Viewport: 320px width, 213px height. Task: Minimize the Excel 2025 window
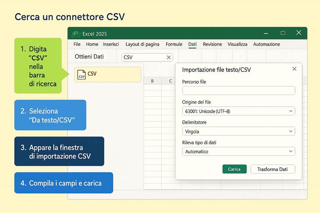point(266,33)
